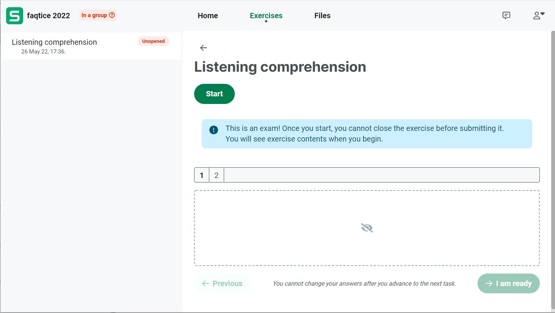The width and height of the screenshot is (555, 313).
Task: Open the messages chat icon
Action: pyautogui.click(x=506, y=16)
